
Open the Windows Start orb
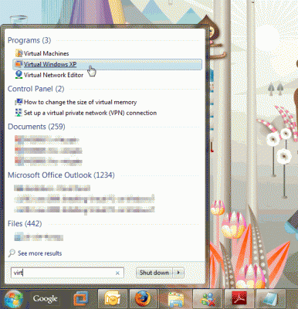tap(13, 299)
